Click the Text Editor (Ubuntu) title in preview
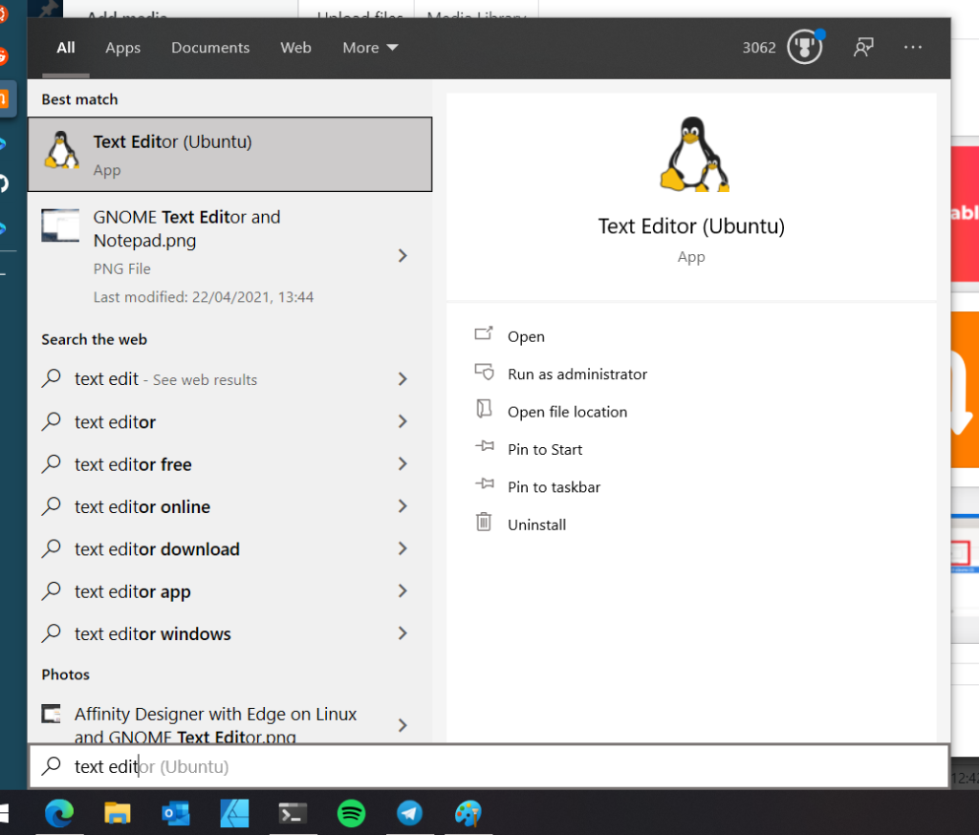 (x=691, y=225)
